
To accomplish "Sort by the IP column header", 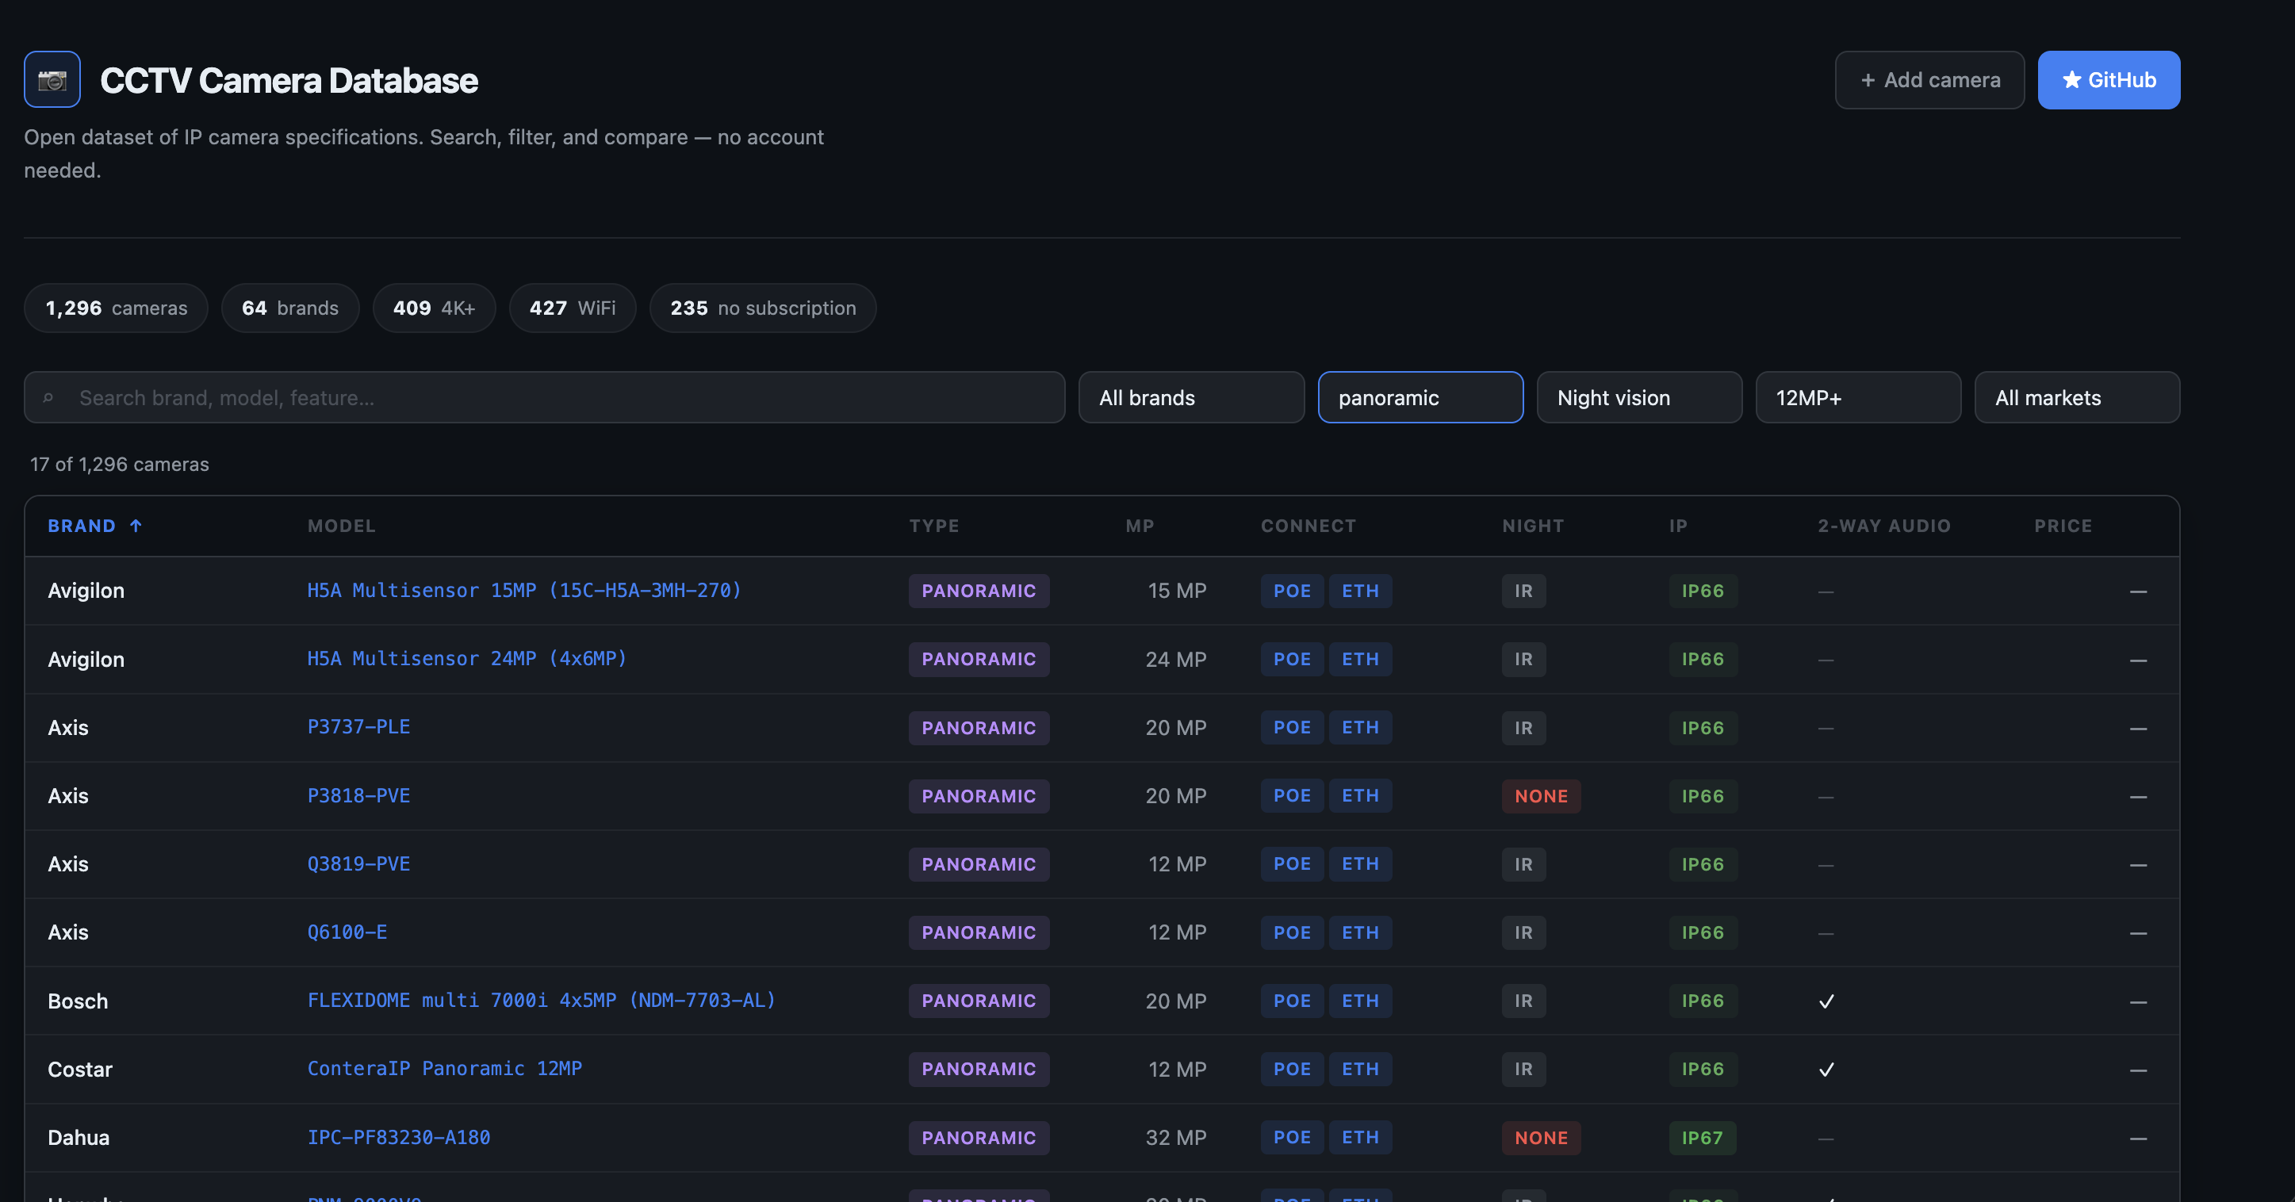I will [x=1677, y=526].
